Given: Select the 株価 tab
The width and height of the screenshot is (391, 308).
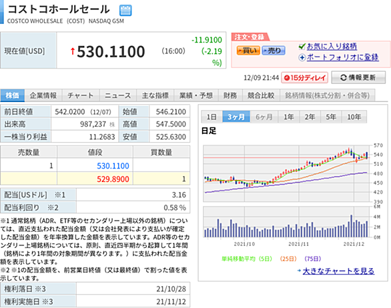Looking at the screenshot, I should tap(12, 95).
